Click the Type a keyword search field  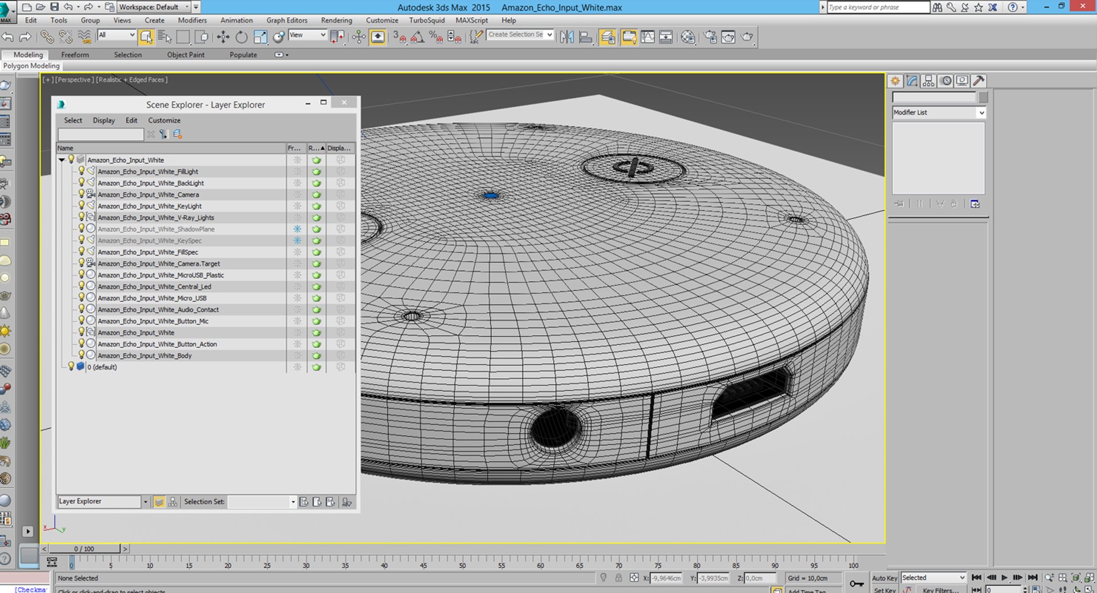tap(878, 7)
